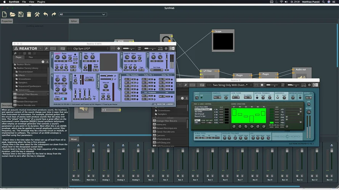Open the Filter 2 Type LP2 dropdown
This screenshot has width=339, height=190.
pyautogui.click(x=141, y=70)
